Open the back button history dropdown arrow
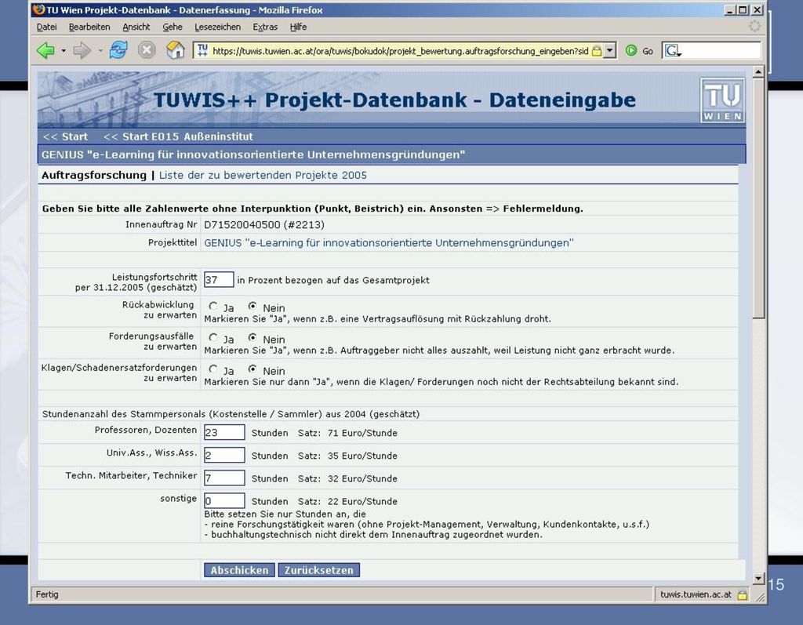803x625 pixels. tap(64, 51)
